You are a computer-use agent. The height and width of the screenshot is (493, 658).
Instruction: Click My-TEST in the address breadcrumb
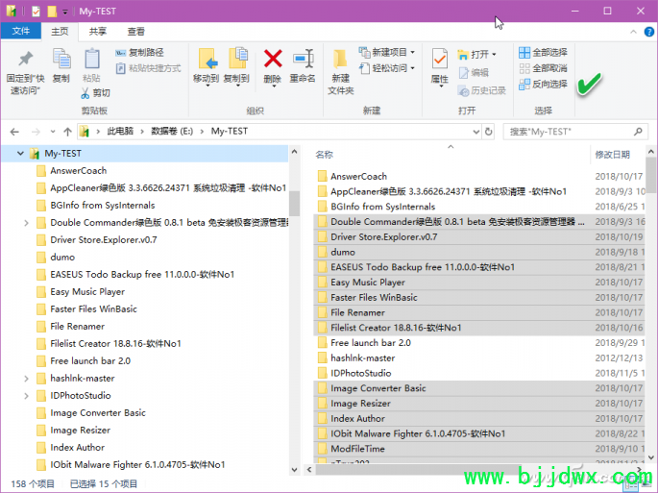[x=230, y=132]
